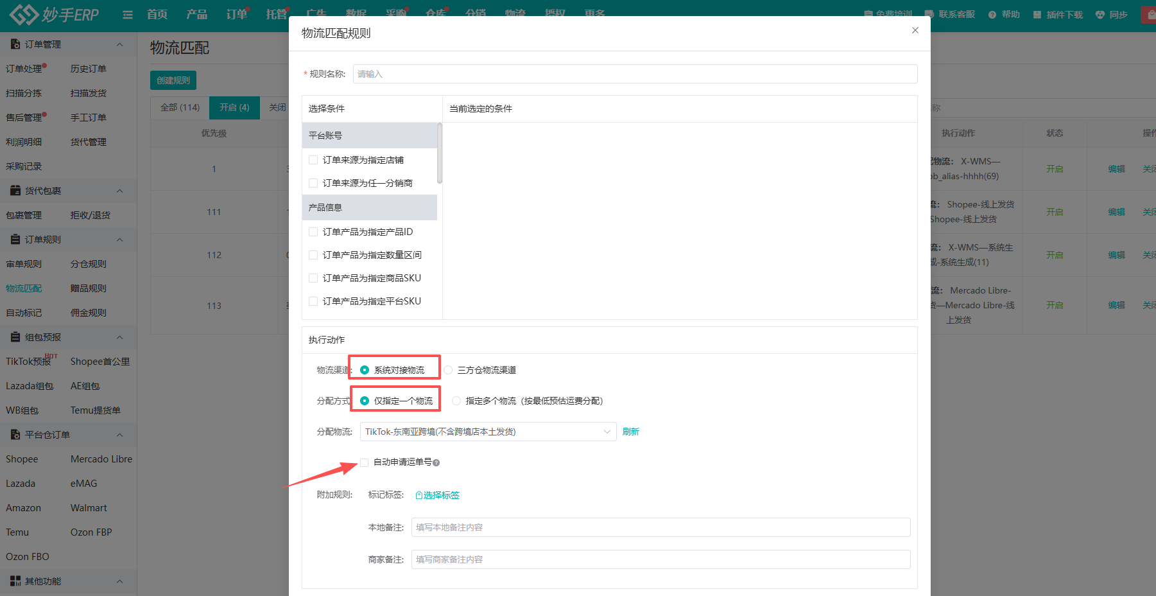Check 订单产品为指定数量区间
This screenshot has height=596, width=1156.
tap(313, 255)
